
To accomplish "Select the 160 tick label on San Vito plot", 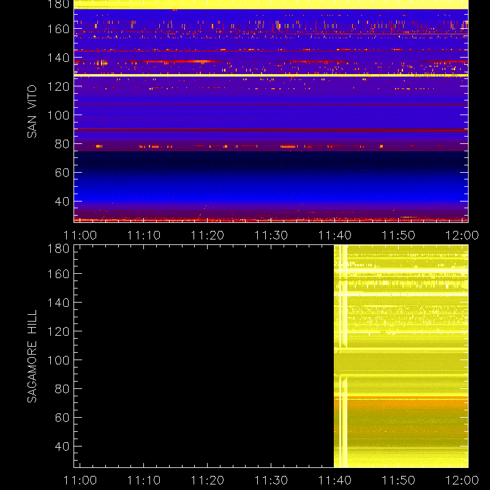I will 58,29.
